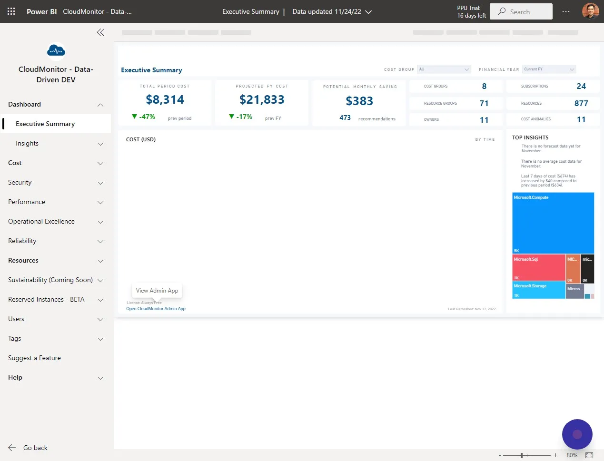Open the user profile picture
Image resolution: width=604 pixels, height=461 pixels.
[x=590, y=11]
